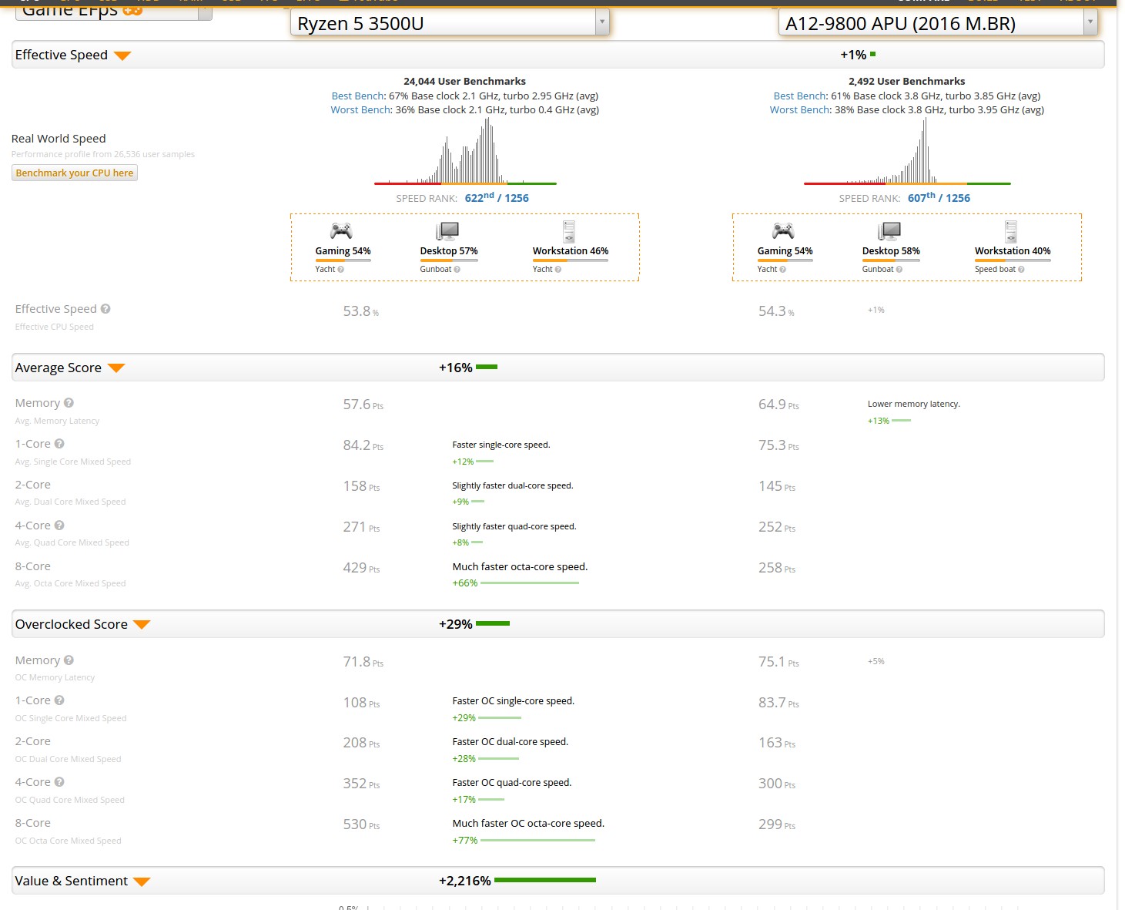Click the A12-9800 APU benchmark histogram
The image size is (1125, 910).
(907, 151)
